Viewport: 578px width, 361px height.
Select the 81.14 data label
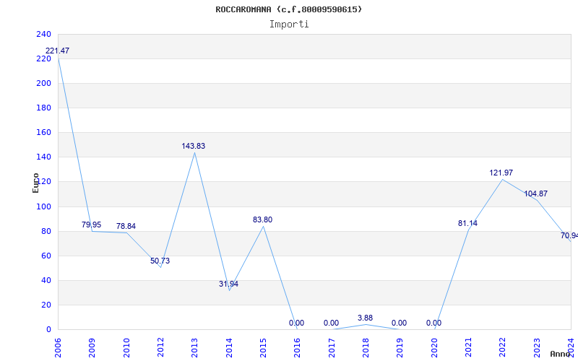467,223
